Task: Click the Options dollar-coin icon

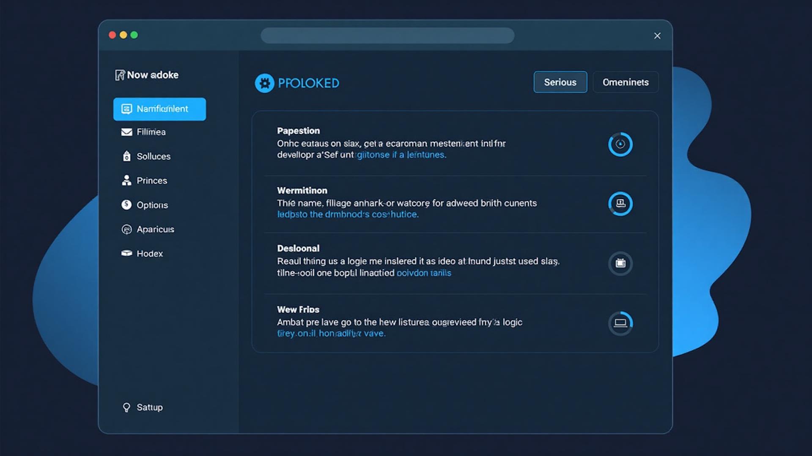Action: [126, 205]
